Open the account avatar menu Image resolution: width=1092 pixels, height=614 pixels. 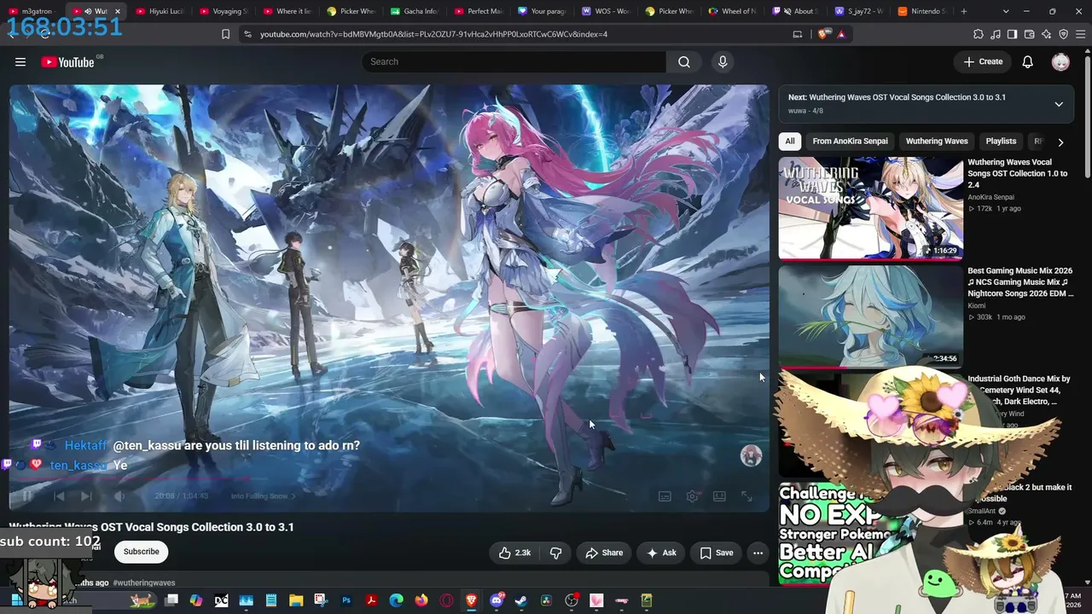1060,61
